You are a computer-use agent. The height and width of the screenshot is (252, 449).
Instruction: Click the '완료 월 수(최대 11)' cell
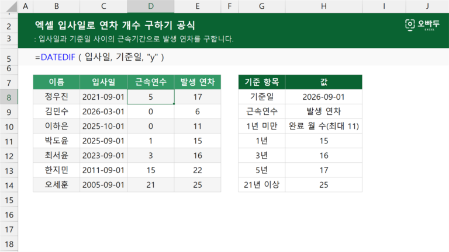323,126
